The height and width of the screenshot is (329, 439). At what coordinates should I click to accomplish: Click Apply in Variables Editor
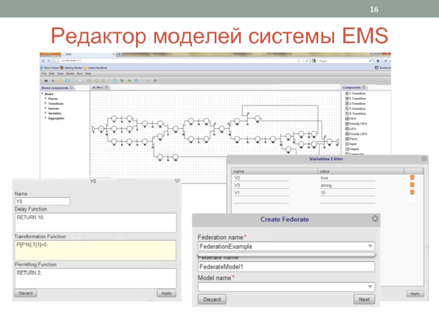(415, 293)
